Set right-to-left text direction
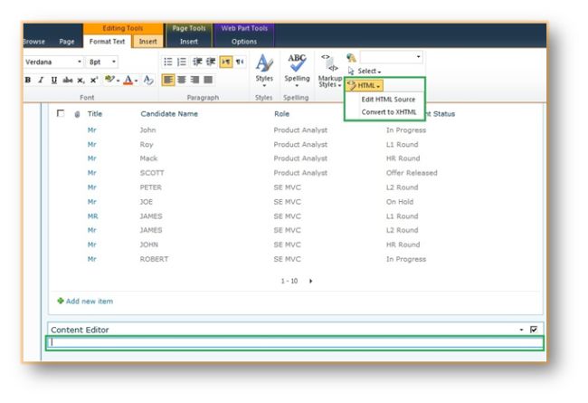Screen dimensions: 588x403 pos(239,62)
